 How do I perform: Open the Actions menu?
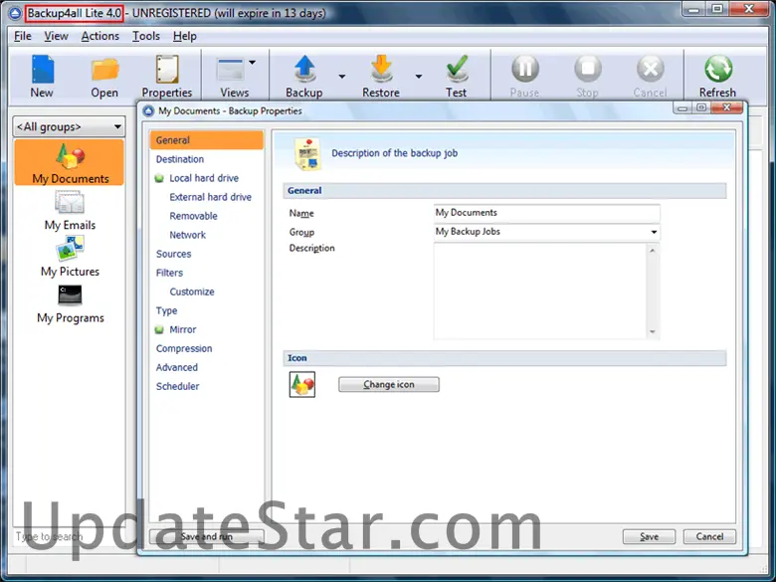(99, 36)
